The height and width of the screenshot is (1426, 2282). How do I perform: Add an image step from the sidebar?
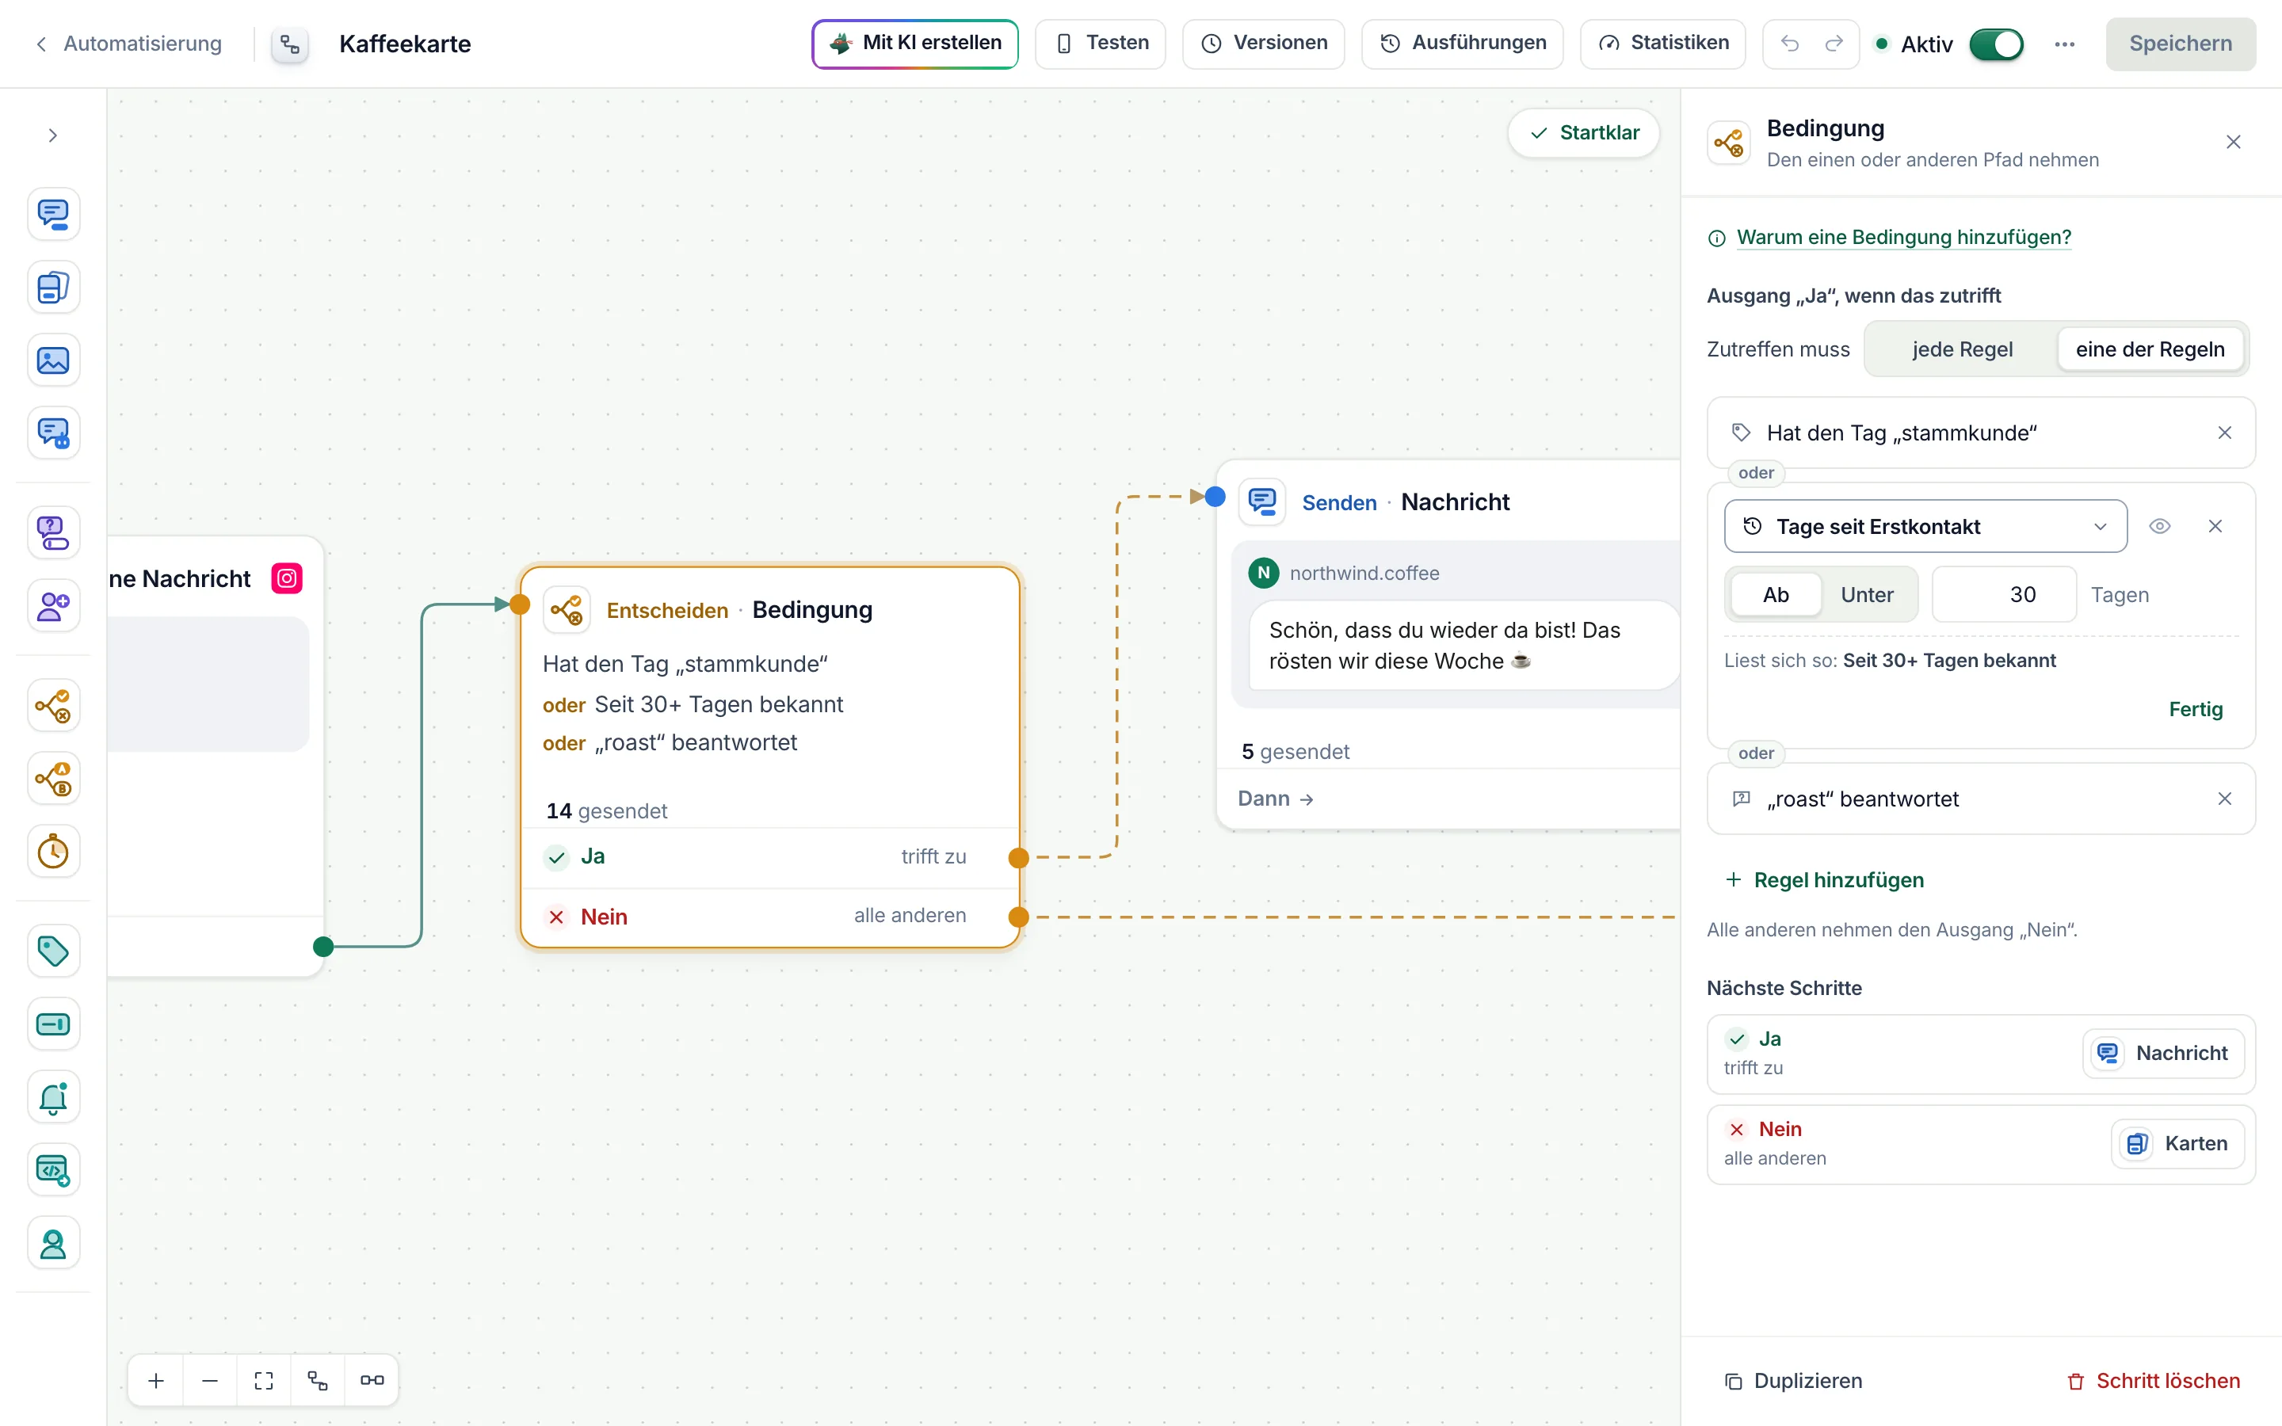coord(53,360)
